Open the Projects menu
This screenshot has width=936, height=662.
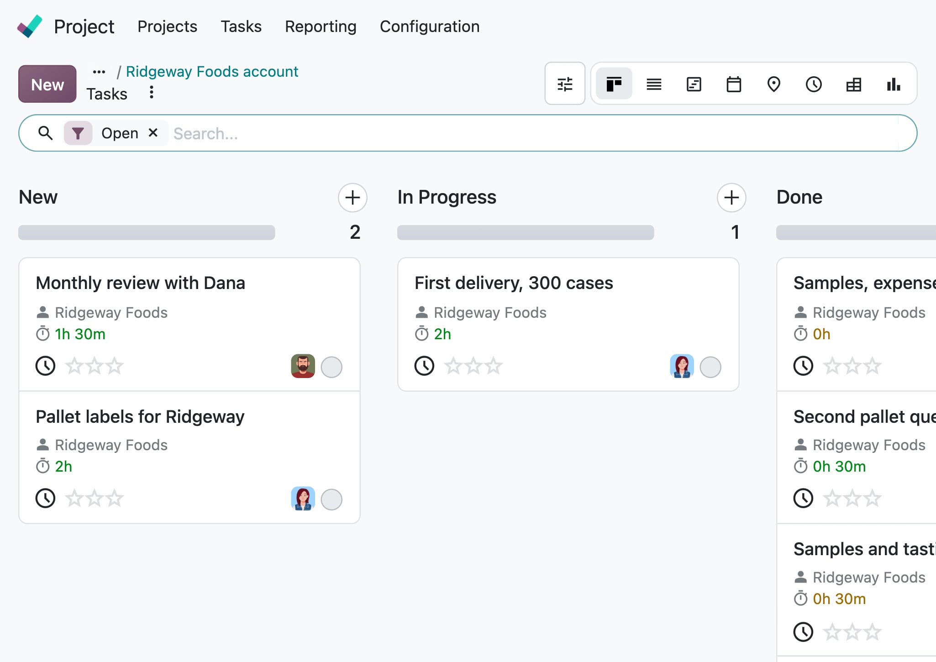point(167,26)
